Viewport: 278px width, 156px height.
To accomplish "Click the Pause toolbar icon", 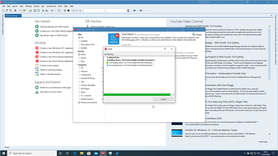I will pos(65,10).
